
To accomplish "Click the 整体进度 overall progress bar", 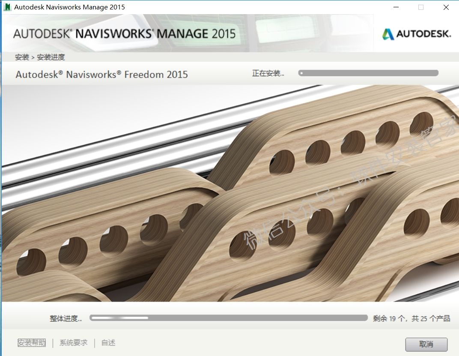I will (x=229, y=318).
